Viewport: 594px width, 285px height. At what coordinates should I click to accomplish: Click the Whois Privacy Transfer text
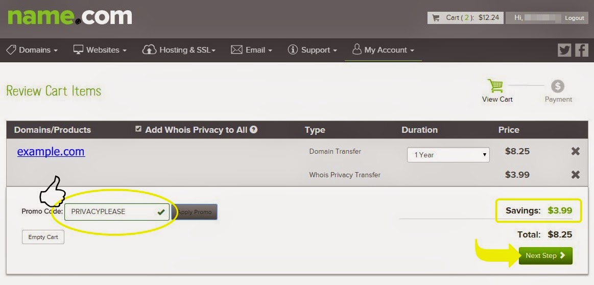tap(345, 175)
